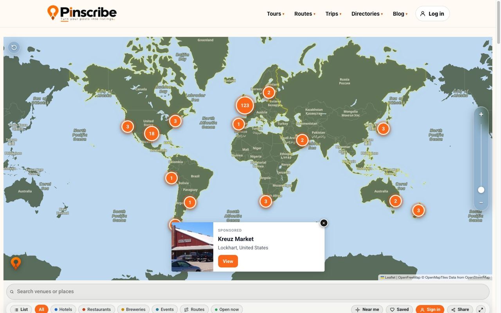
Task: Switch to List view
Action: point(21,309)
